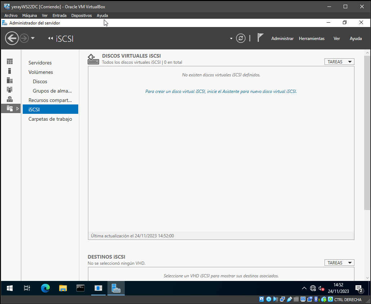Viewport: 371px width, 304px height.
Task: Open Server Manager Herramientas menu
Action: (312, 38)
